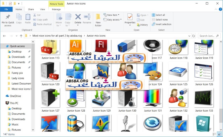This screenshot has width=223, height=137.
Task: Create a New folder
Action: coord(98,20)
